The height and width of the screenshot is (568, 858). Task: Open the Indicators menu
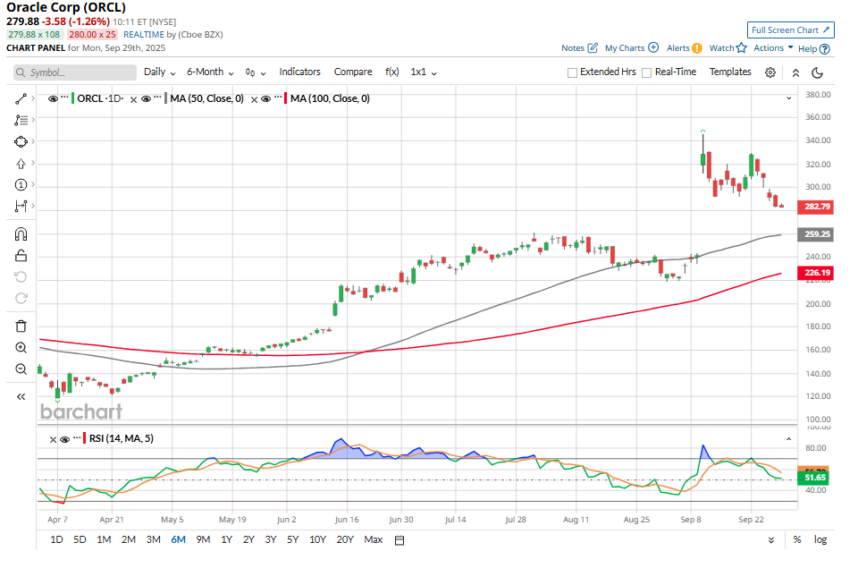[299, 72]
